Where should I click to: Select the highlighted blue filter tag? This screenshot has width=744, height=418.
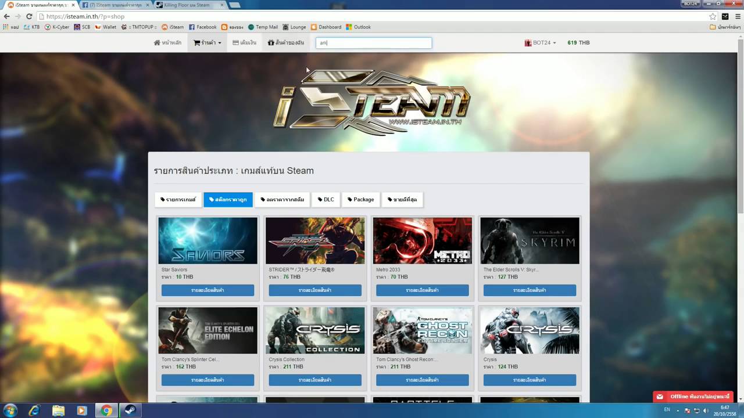pos(228,200)
